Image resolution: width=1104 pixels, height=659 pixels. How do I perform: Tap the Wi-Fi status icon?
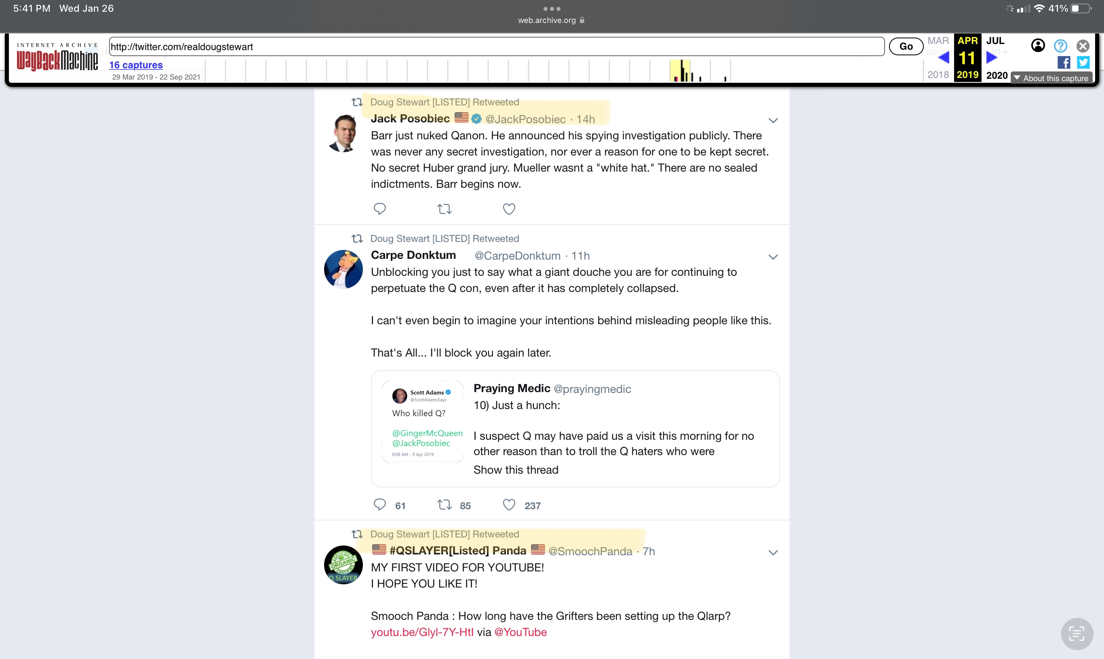(x=1039, y=8)
